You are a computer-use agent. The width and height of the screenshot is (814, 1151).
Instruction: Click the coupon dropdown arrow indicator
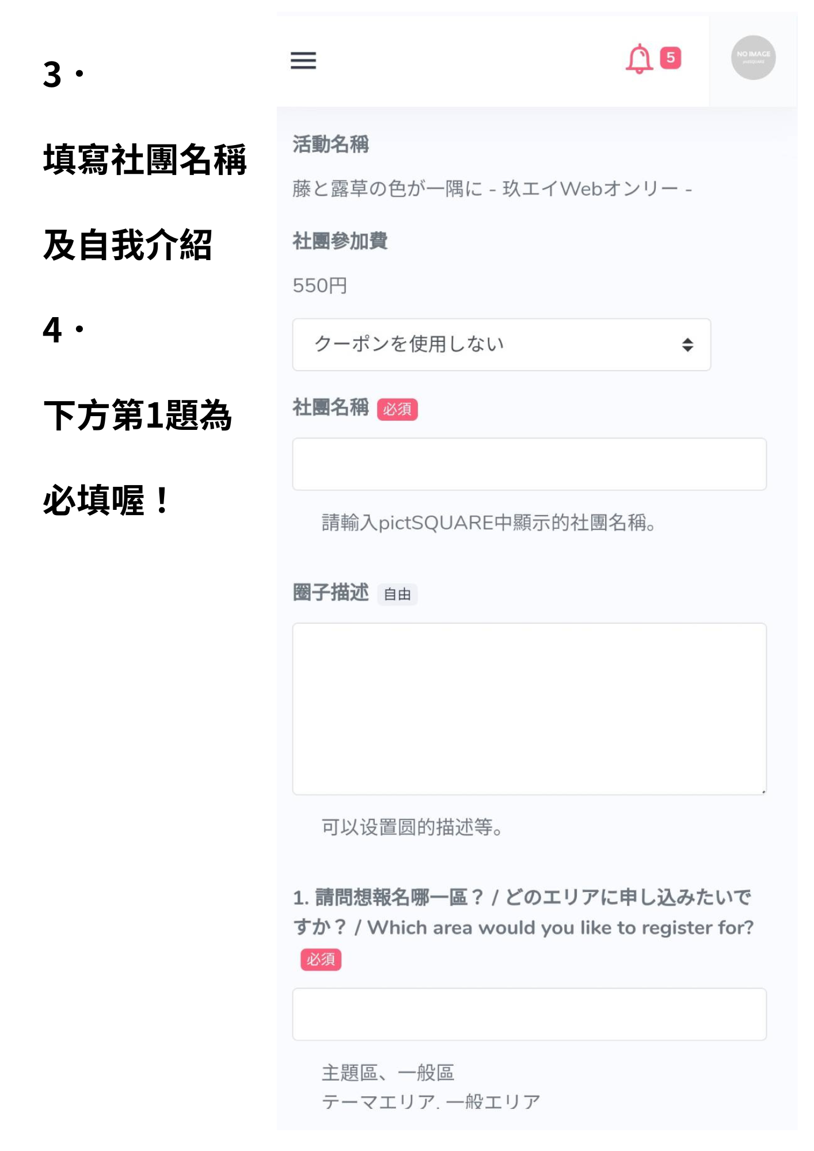687,345
